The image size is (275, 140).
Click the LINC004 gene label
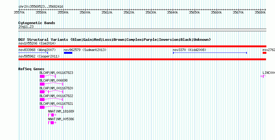tap(269, 73)
